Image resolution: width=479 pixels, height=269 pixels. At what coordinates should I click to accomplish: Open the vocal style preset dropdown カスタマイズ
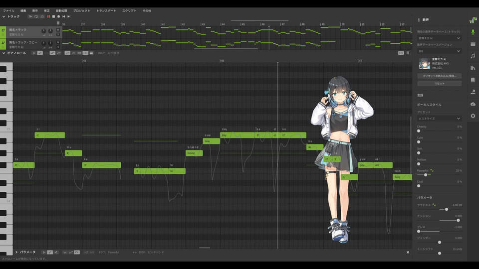tap(439, 119)
